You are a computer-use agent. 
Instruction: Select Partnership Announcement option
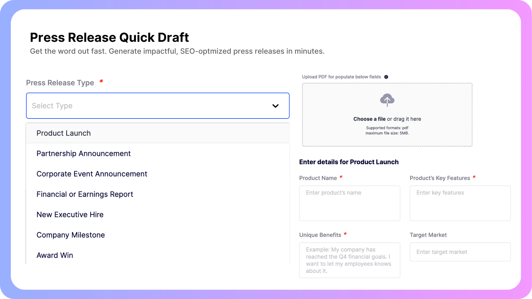click(x=158, y=154)
